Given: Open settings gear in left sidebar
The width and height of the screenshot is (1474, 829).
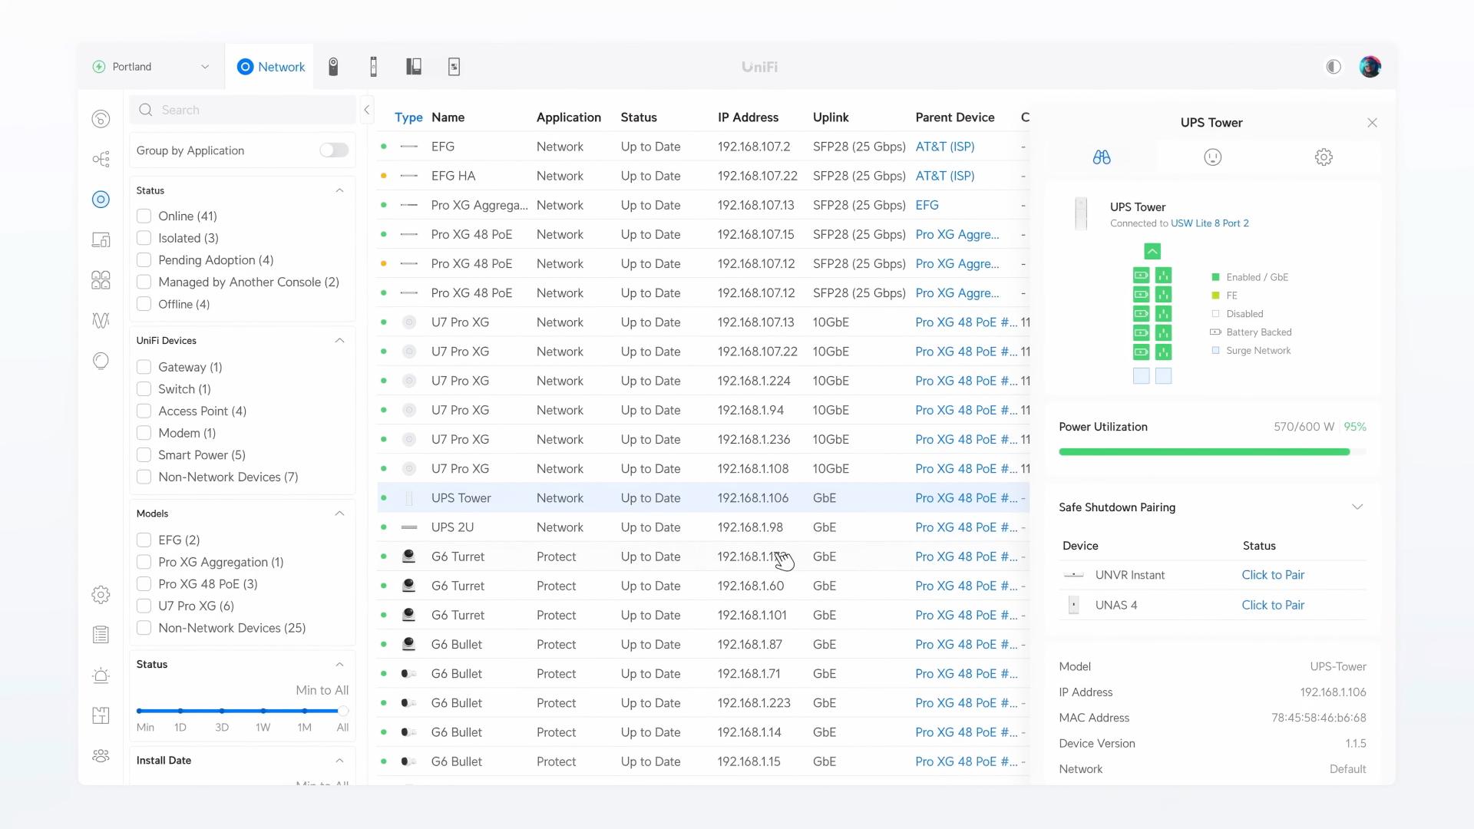Looking at the screenshot, I should click(x=101, y=595).
